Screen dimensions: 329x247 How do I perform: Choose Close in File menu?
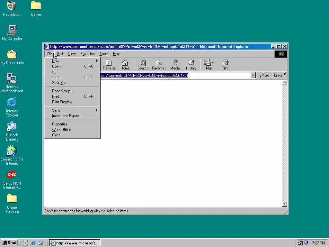click(72, 135)
